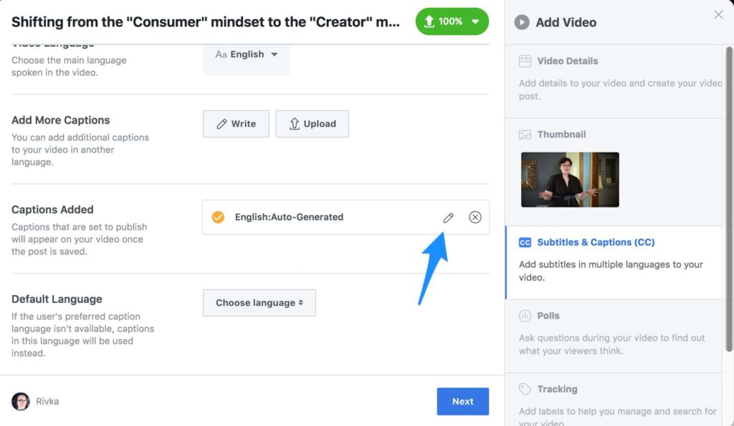Click the Polls lightbulb icon
Viewport: 734px width, 426px height.
point(525,316)
